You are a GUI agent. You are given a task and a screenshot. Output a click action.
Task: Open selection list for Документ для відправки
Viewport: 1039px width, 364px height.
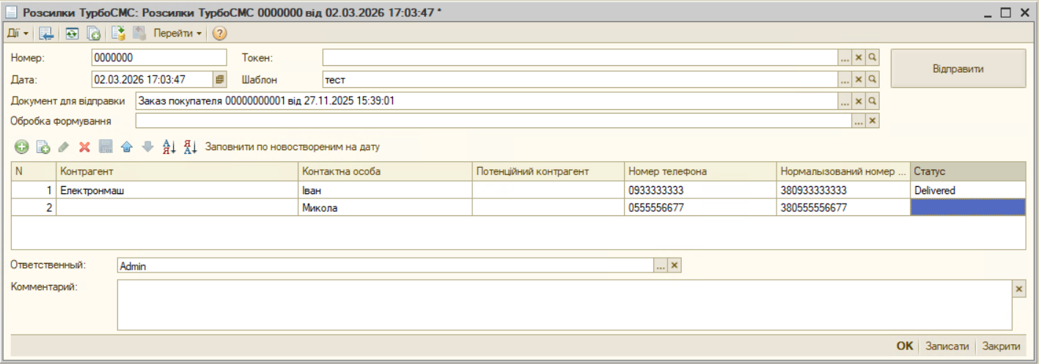[x=845, y=101]
